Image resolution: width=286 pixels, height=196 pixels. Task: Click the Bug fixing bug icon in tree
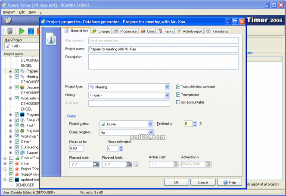tap(22, 131)
